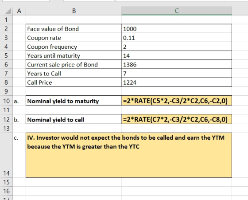Select row 14 header
Viewport: 248px width, 200px height.
pyautogui.click(x=6, y=155)
